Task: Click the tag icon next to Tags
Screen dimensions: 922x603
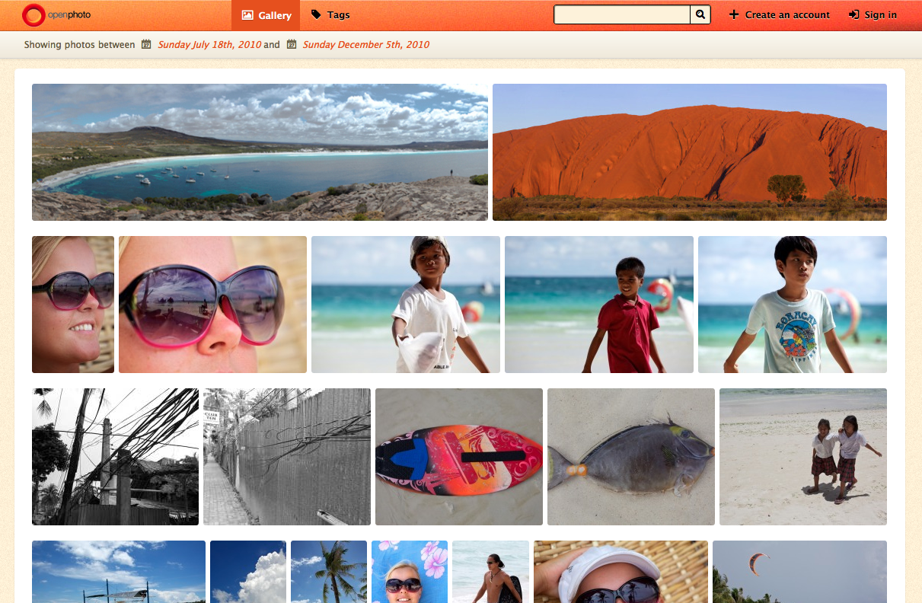Action: click(x=316, y=14)
